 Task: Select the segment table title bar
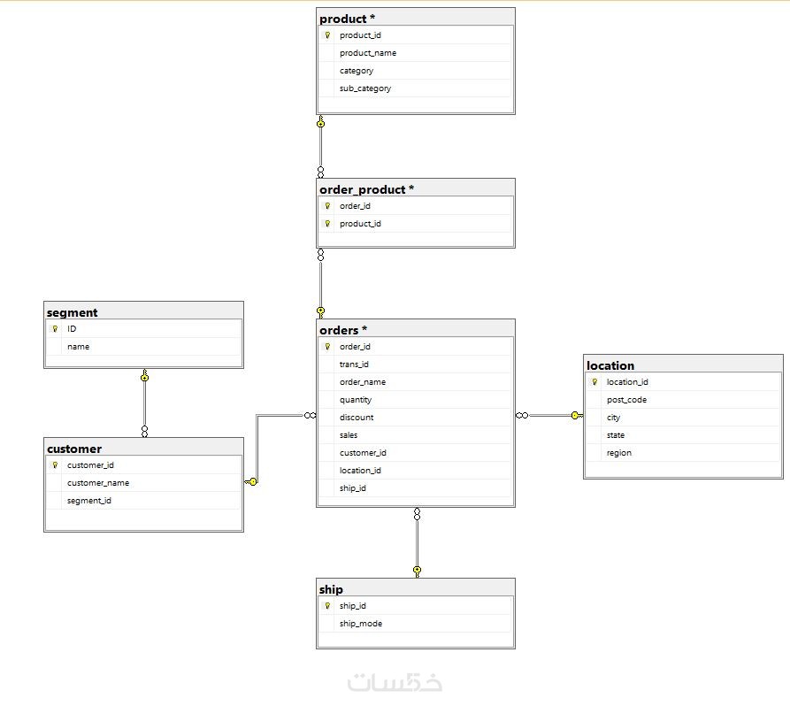[x=143, y=312]
